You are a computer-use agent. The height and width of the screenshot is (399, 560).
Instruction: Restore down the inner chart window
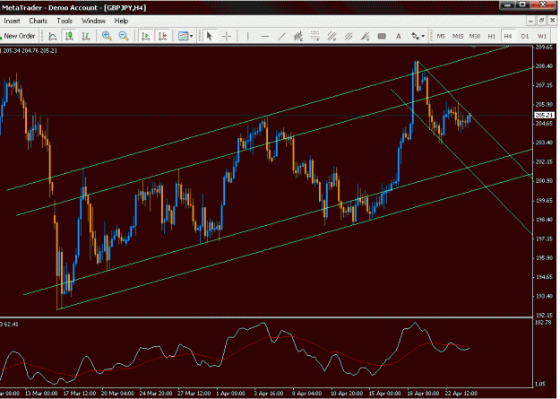click(x=541, y=21)
